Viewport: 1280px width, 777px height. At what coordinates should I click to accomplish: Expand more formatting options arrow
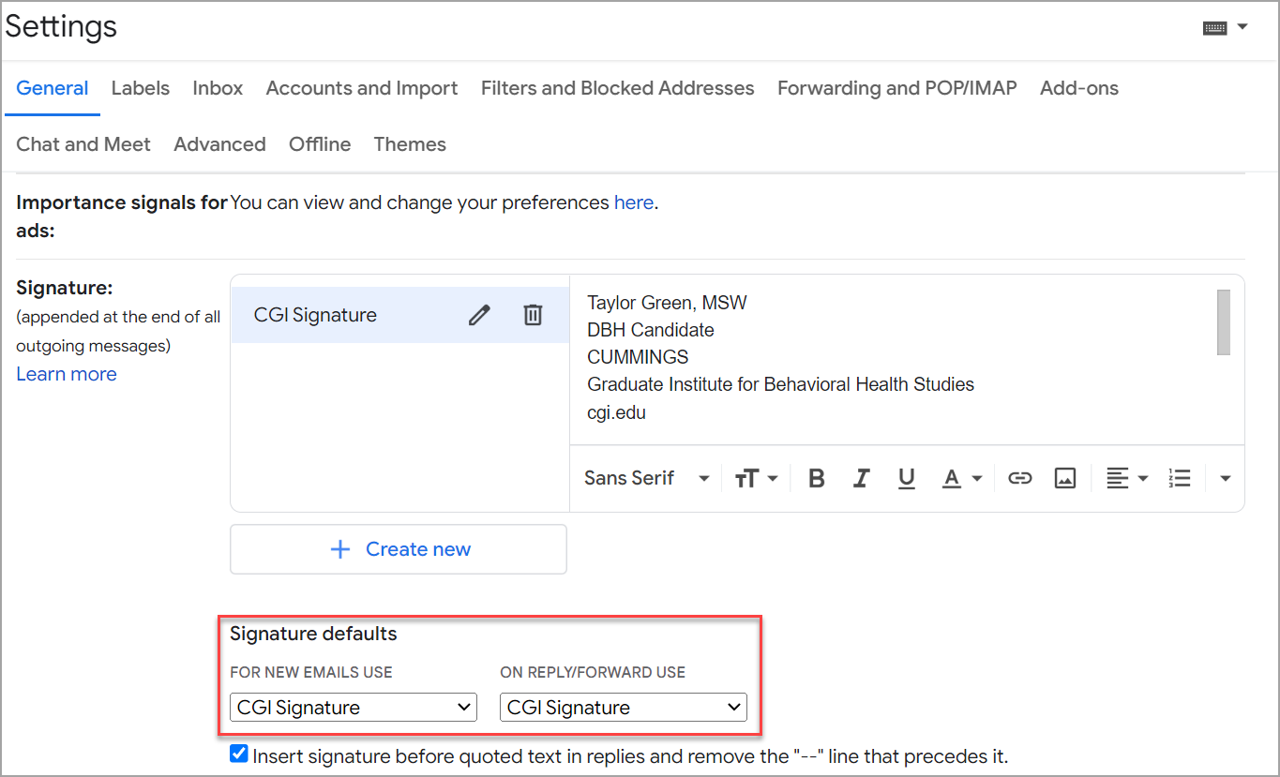pyautogui.click(x=1225, y=478)
